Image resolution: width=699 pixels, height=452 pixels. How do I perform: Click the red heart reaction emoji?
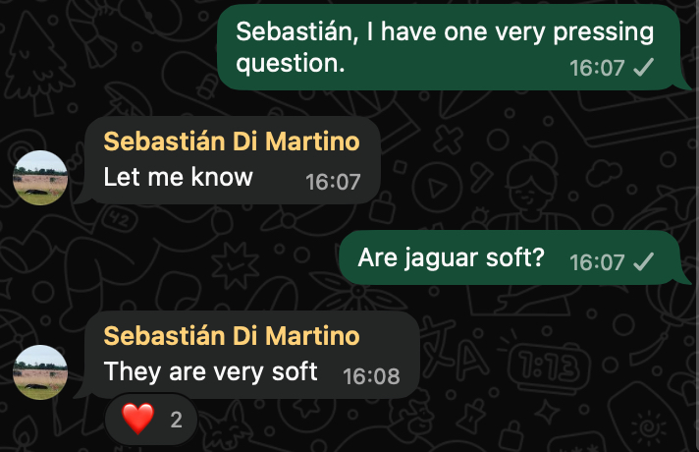[x=138, y=421]
